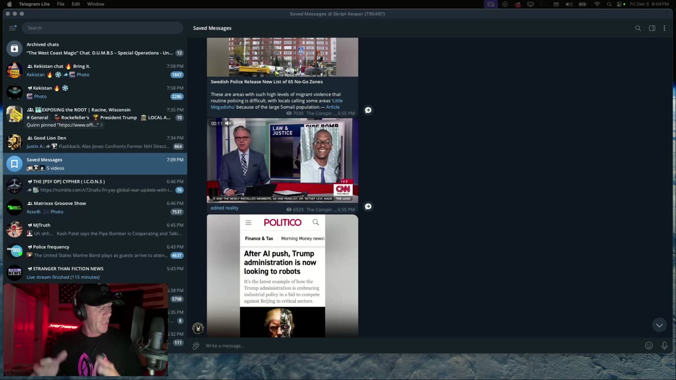Open THE [PSY OP] CYPHER chat
676x380 pixels.
pos(95,185)
